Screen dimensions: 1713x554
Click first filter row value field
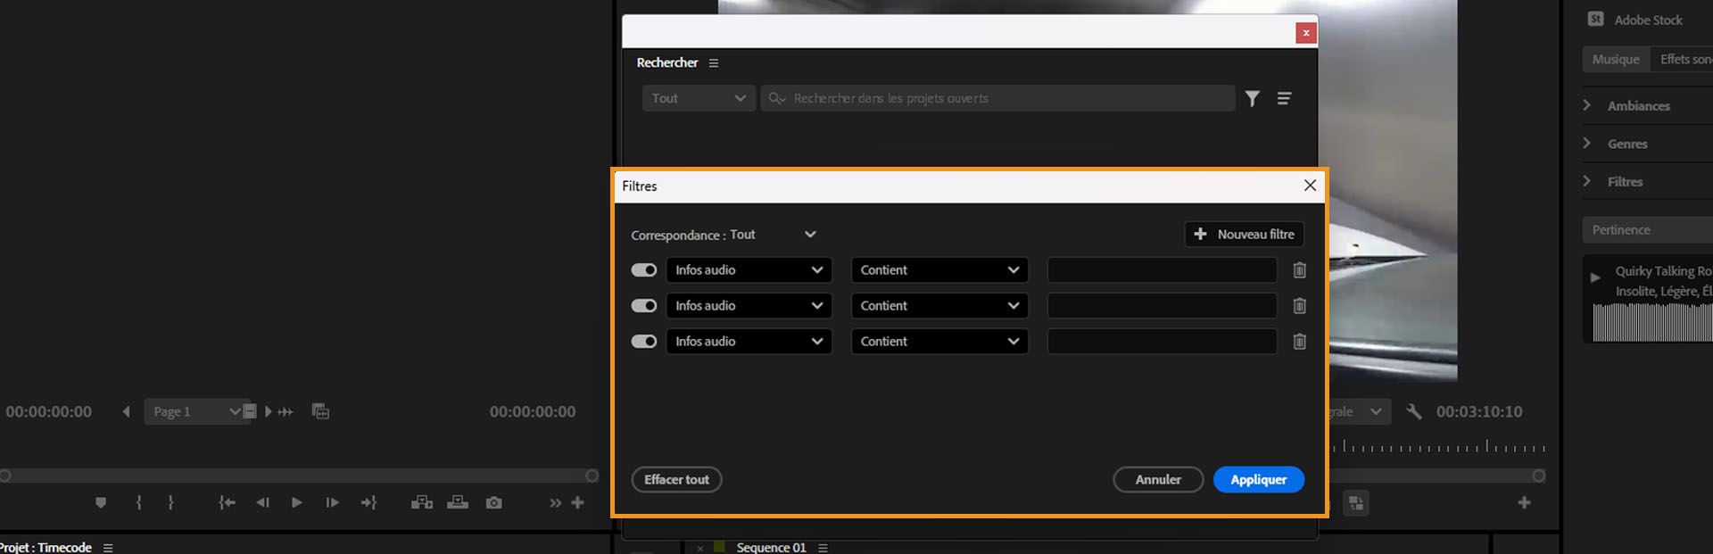1162,270
